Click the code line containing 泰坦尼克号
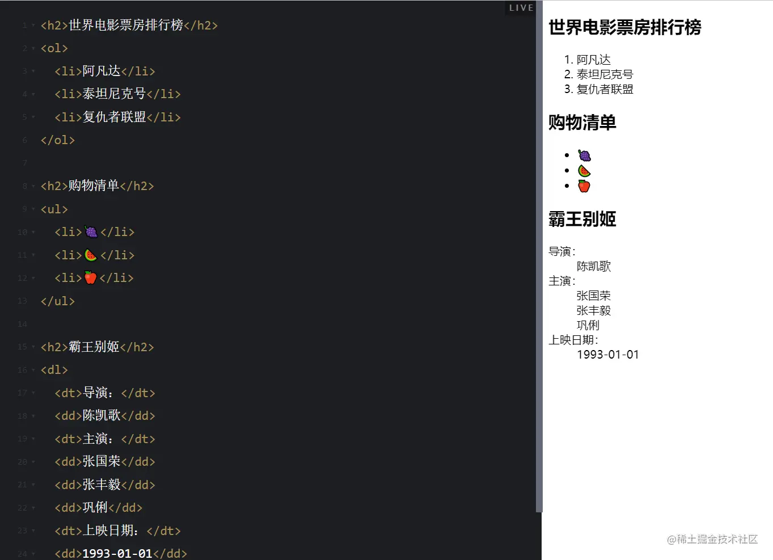 [x=117, y=94]
